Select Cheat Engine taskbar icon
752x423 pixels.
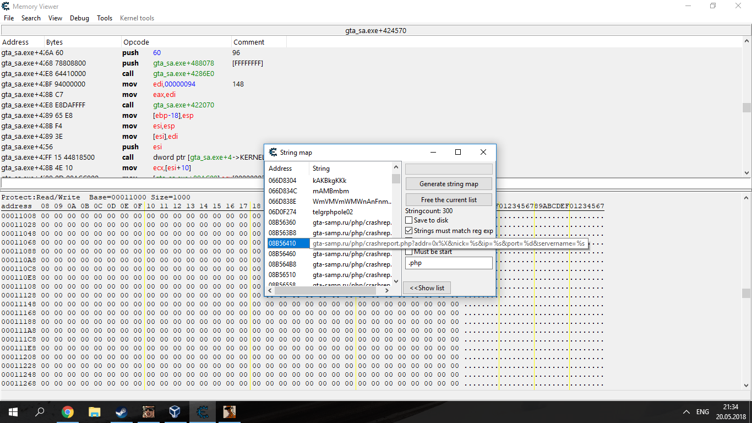202,411
